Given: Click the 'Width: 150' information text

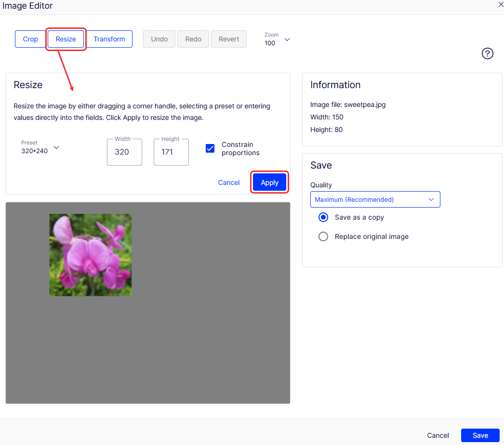Looking at the screenshot, I should point(327,118).
